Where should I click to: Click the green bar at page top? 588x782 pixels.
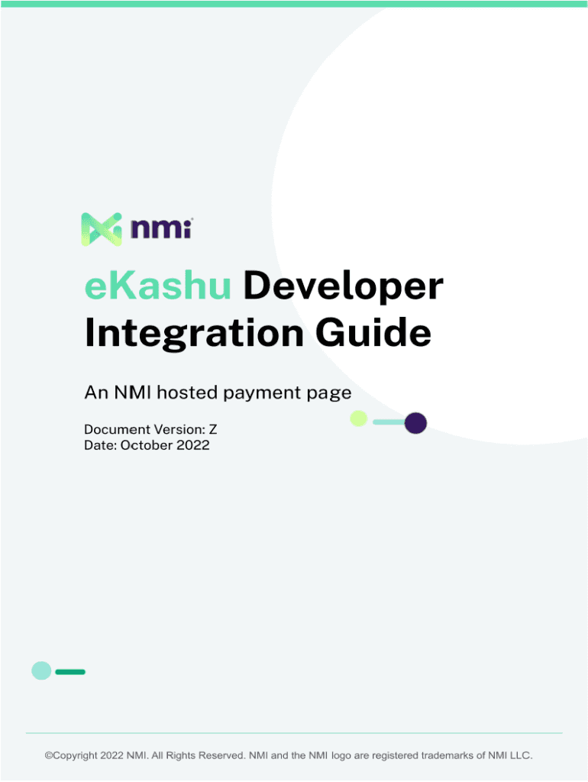pos(294,4)
